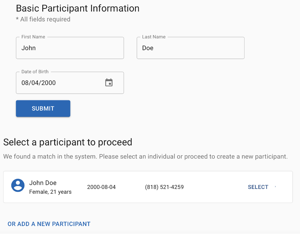This screenshot has width=300, height=234.
Task: Click OR ADD A NEW PARTICIPANT
Action: (x=49, y=224)
